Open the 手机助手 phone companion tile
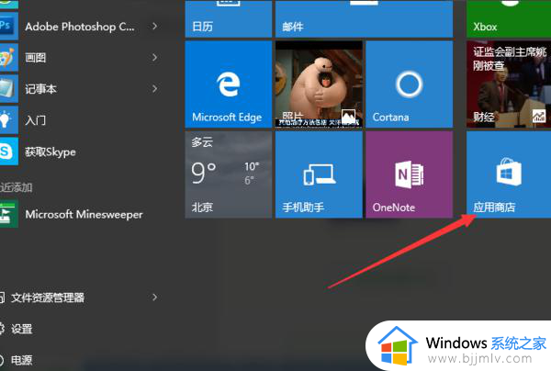This screenshot has width=551, height=371. pyautogui.click(x=319, y=174)
